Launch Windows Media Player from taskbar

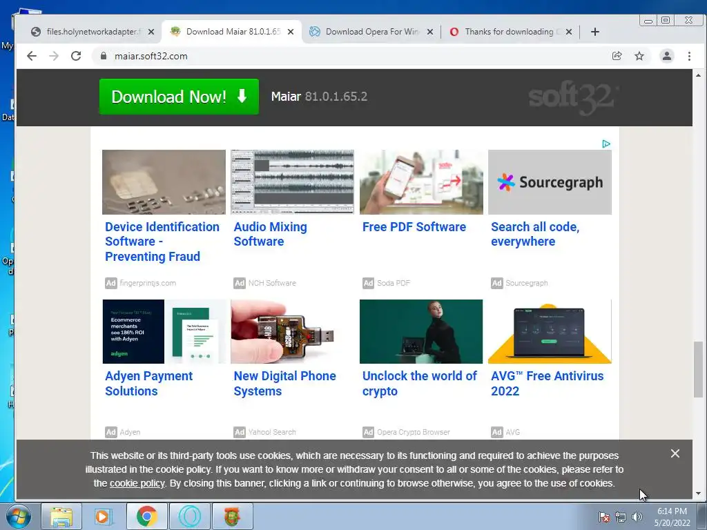[103, 516]
